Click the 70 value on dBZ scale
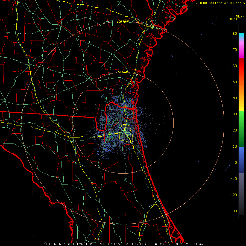This screenshot has height=246, width=246. tap(235, 50)
